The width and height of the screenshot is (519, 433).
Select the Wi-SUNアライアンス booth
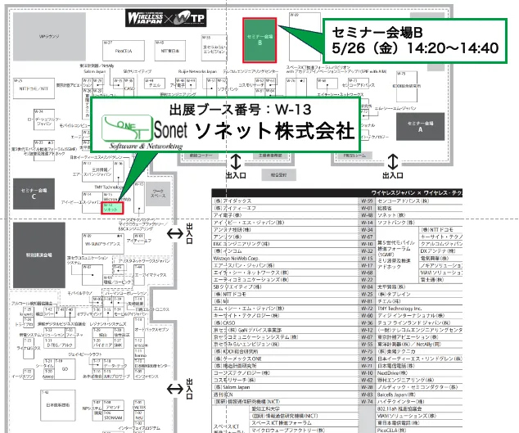coord(104,244)
